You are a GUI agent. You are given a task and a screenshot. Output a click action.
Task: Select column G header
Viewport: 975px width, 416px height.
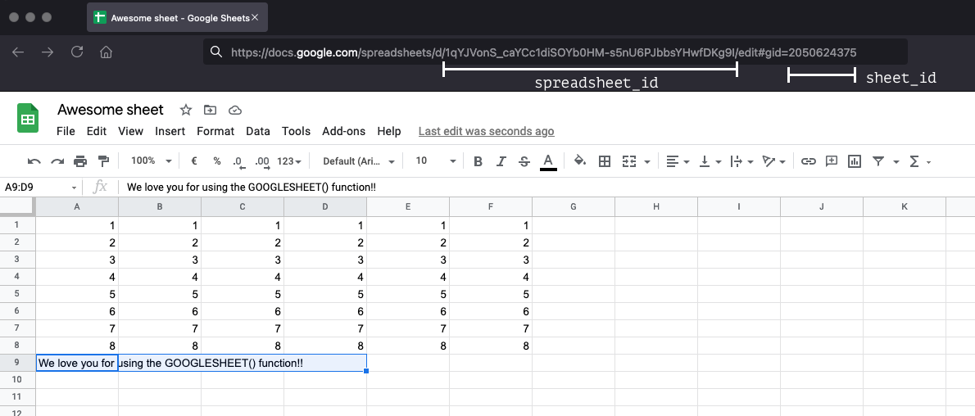click(574, 206)
